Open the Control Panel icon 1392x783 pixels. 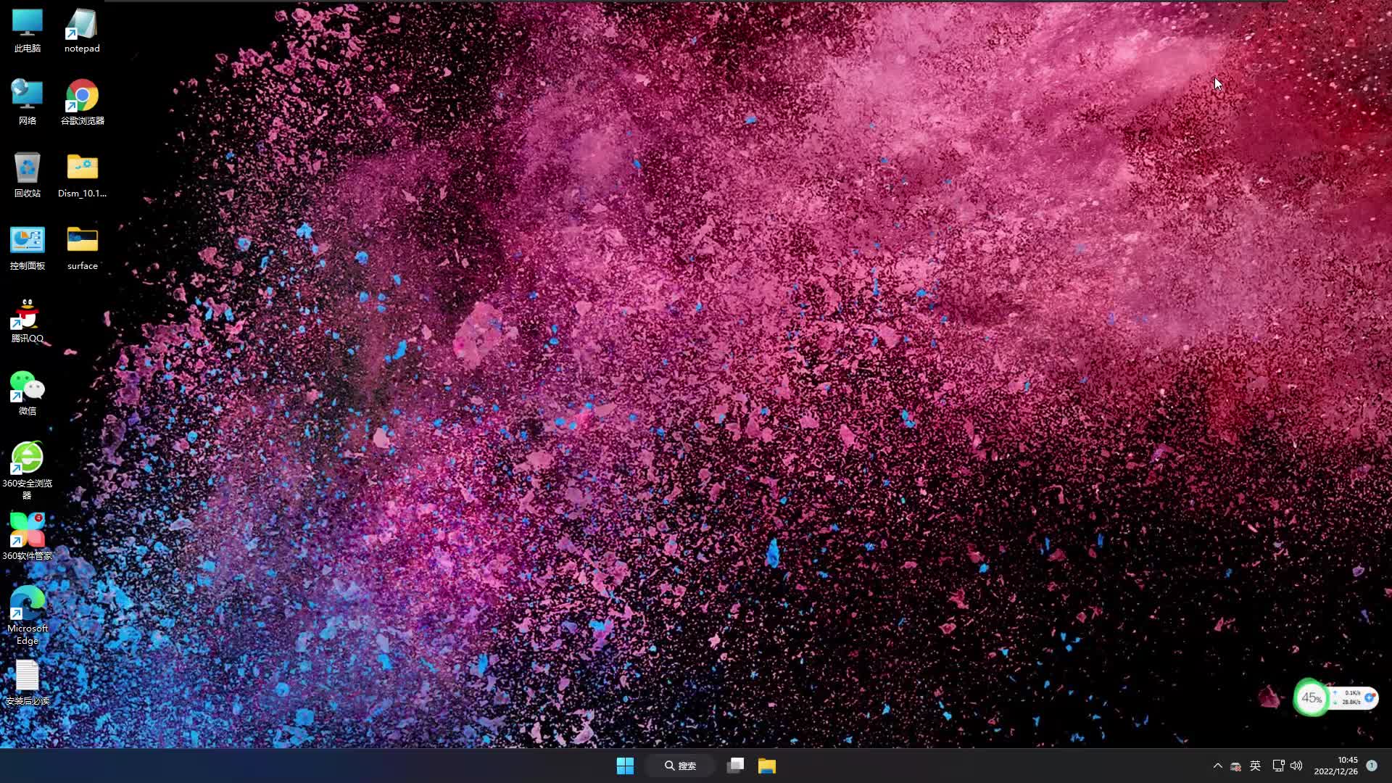27,239
